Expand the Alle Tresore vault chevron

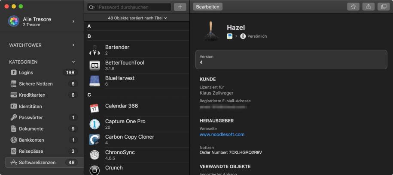(73, 21)
